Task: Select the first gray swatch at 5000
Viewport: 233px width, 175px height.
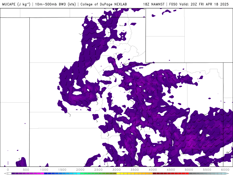Action: pyautogui.click(x=191, y=173)
